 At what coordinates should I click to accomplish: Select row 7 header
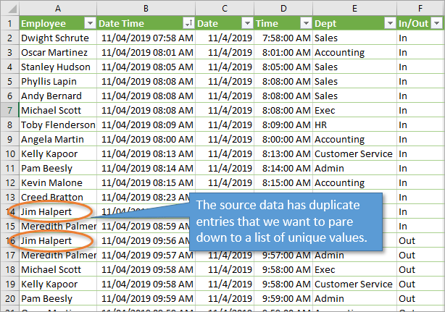click(x=9, y=110)
